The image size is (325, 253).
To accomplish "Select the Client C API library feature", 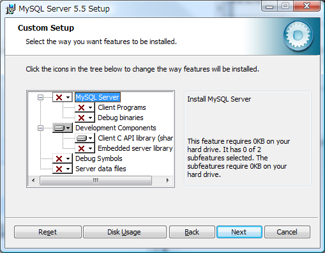I will [135, 138].
